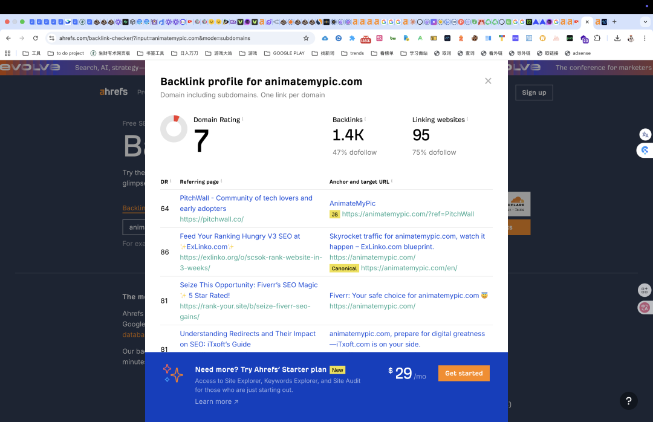Open the animatemypic.com/?ref=PitchWall target URL
Image resolution: width=653 pixels, height=422 pixels.
point(408,213)
